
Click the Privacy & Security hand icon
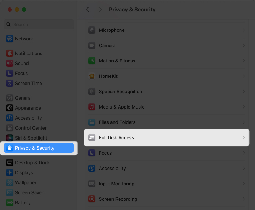coord(10,148)
